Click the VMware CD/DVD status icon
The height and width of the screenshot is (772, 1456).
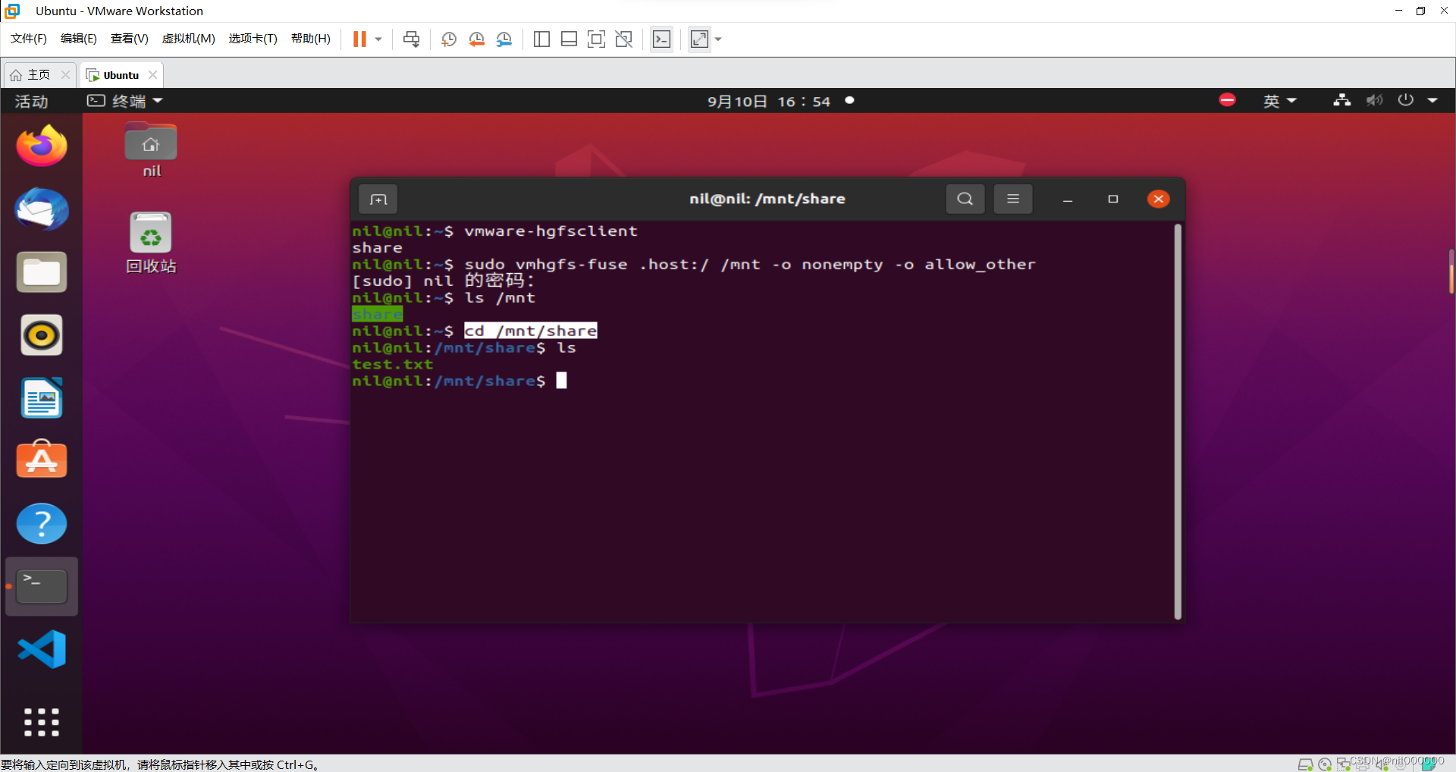[x=1325, y=764]
